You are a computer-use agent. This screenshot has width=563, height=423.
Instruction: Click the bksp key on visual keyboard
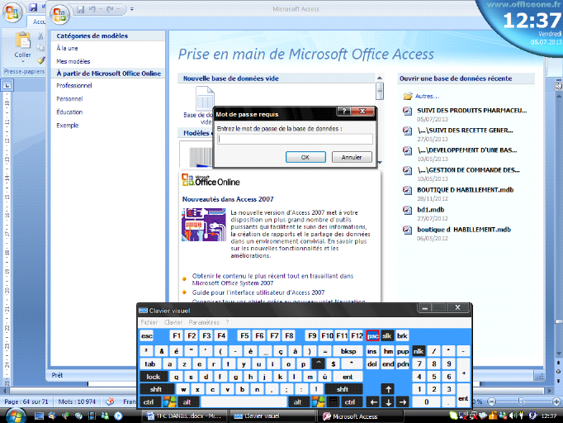(348, 351)
